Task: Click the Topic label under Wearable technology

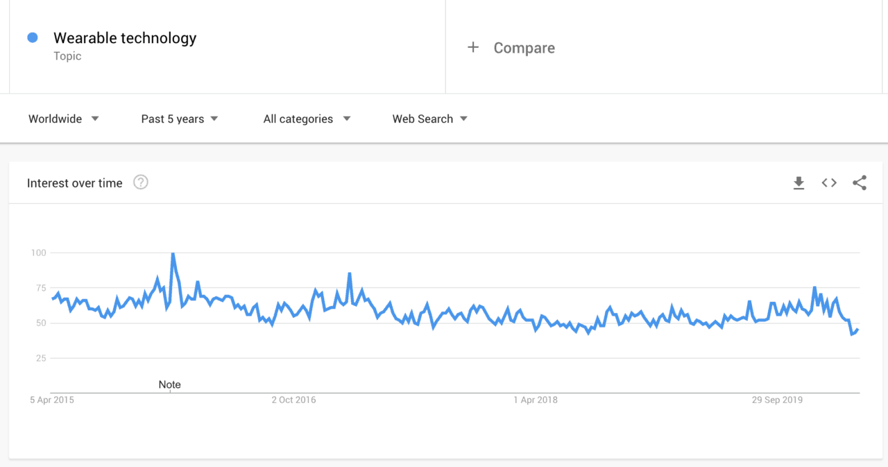Action: pos(67,56)
